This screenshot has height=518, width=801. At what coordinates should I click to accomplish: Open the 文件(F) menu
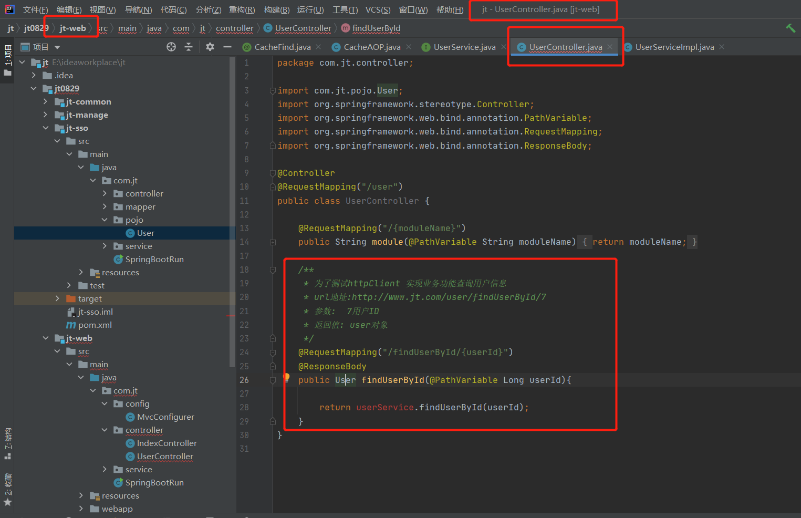pyautogui.click(x=36, y=10)
